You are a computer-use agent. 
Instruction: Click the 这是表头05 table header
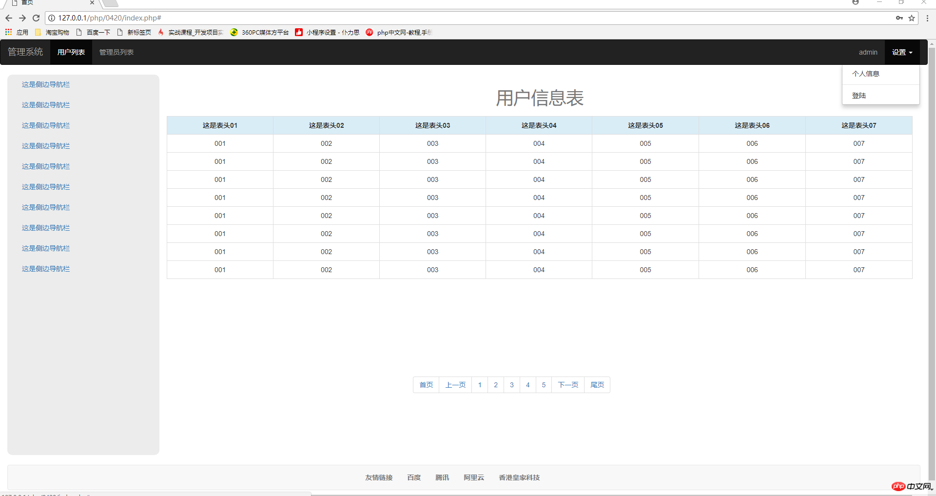(x=645, y=125)
